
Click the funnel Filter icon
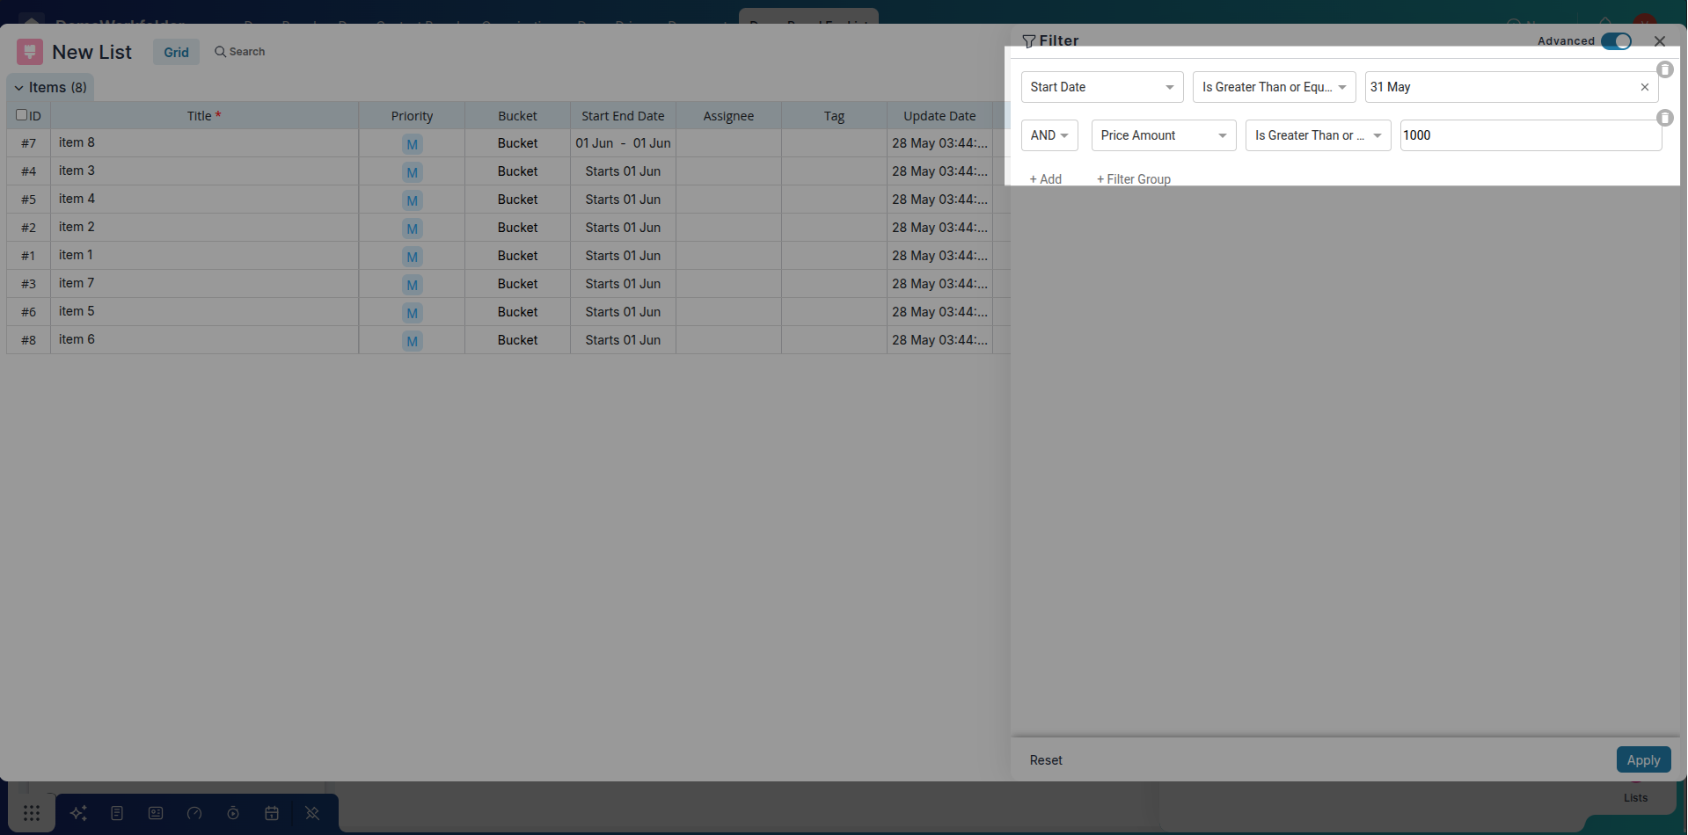[x=1028, y=41]
